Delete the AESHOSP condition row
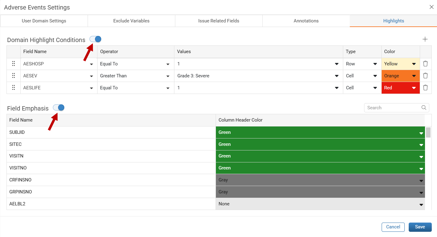This screenshot has height=237, width=437. pyautogui.click(x=425, y=64)
